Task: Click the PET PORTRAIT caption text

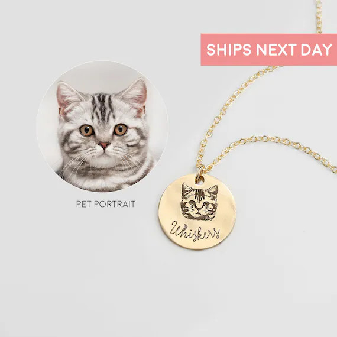Action: [106, 204]
